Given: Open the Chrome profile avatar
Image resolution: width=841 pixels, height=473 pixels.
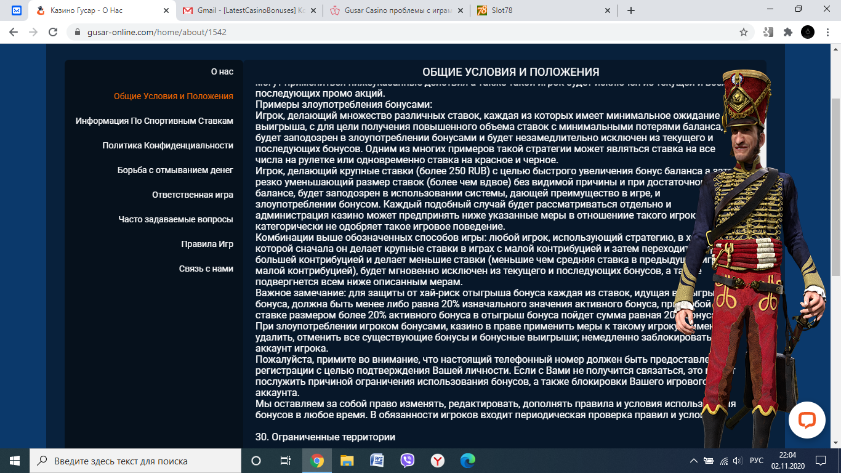Looking at the screenshot, I should [807, 32].
